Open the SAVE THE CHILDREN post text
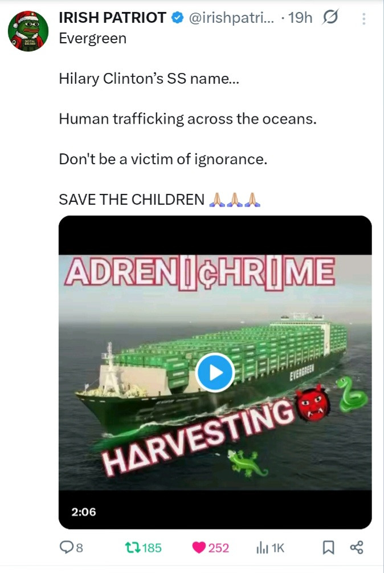The image size is (384, 573). coord(132,200)
